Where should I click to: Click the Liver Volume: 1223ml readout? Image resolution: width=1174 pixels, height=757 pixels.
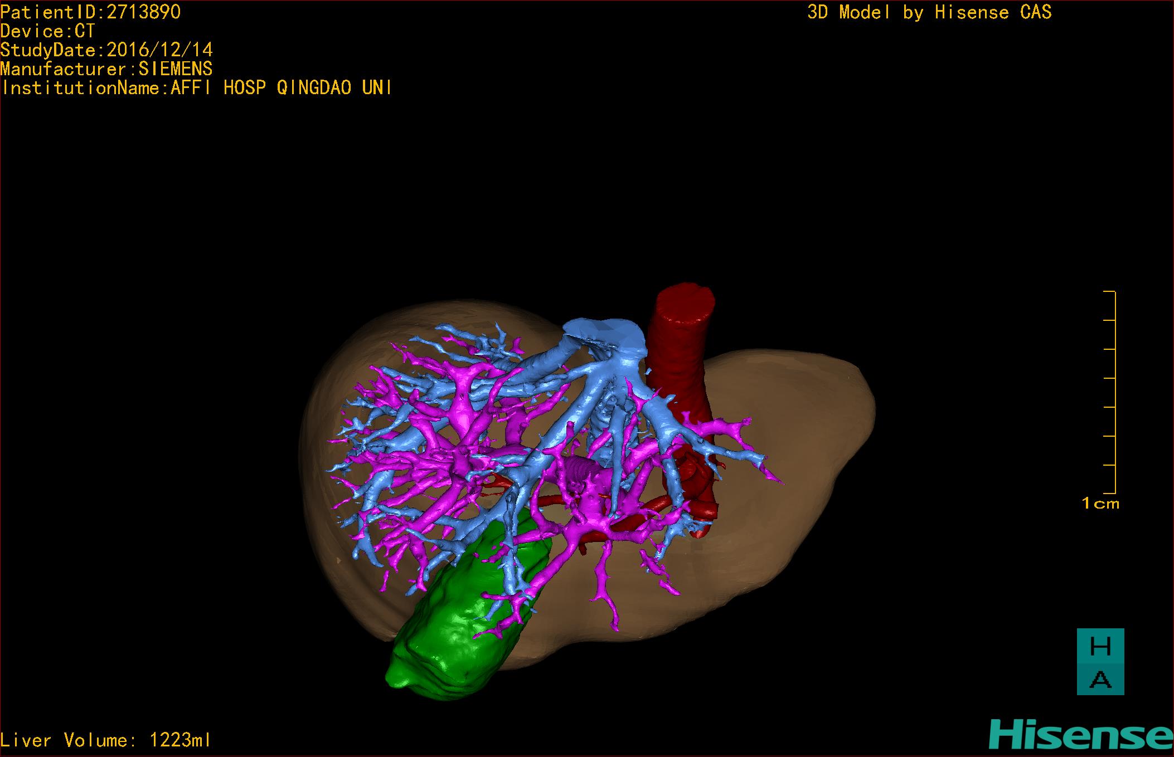106,740
